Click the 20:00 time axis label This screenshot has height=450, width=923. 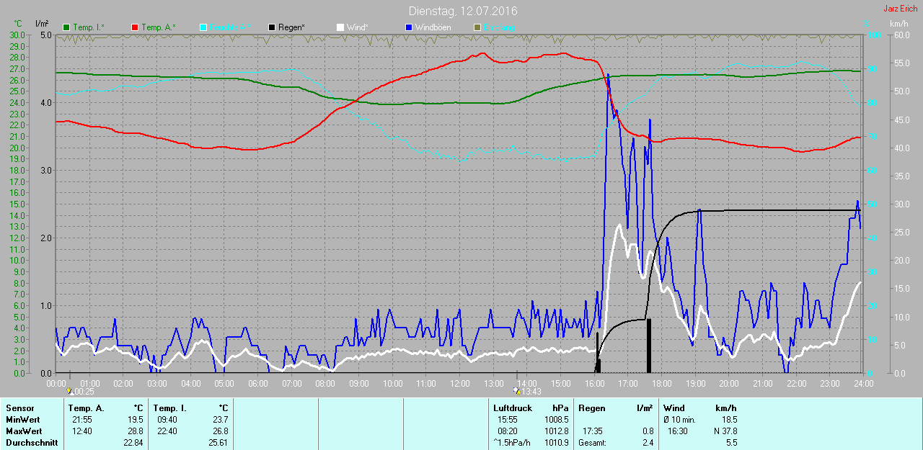pos(728,383)
